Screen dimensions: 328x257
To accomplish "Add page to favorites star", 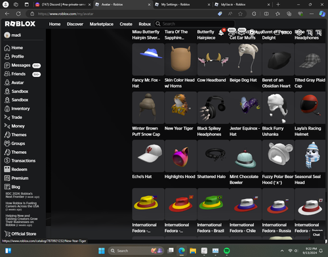I will (240, 14).
